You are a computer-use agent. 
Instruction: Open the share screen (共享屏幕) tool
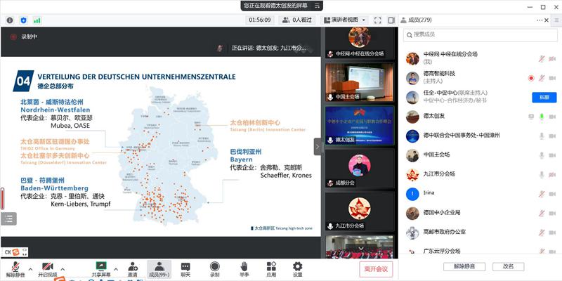coord(100,267)
